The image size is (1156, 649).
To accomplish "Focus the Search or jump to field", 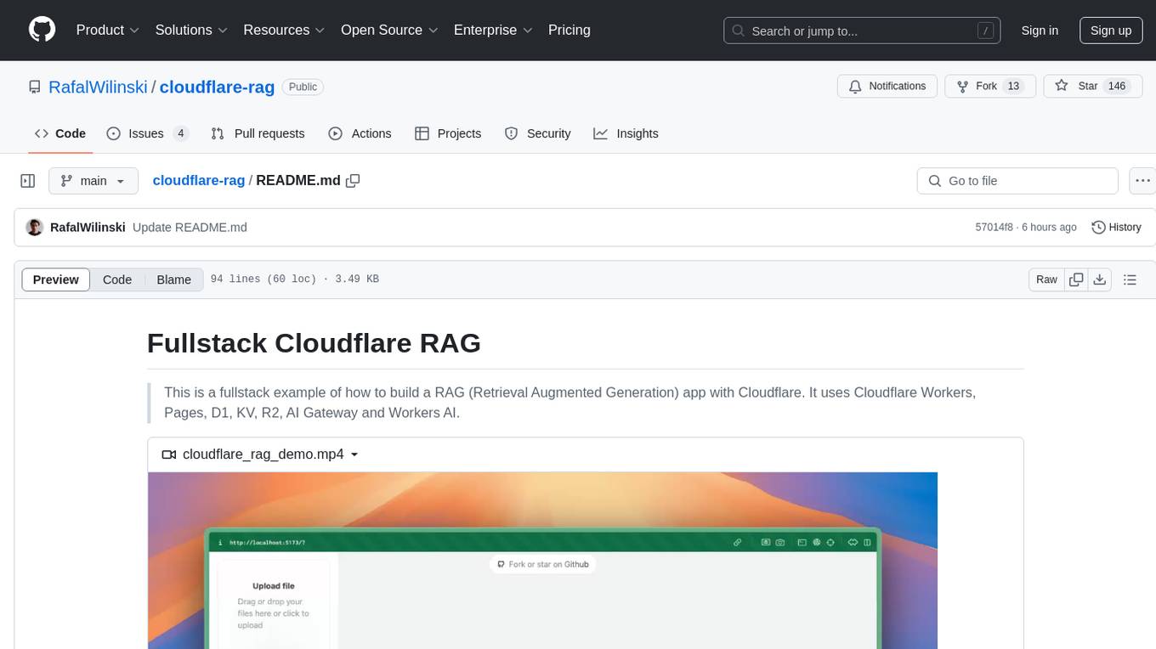I will pyautogui.click(x=864, y=31).
